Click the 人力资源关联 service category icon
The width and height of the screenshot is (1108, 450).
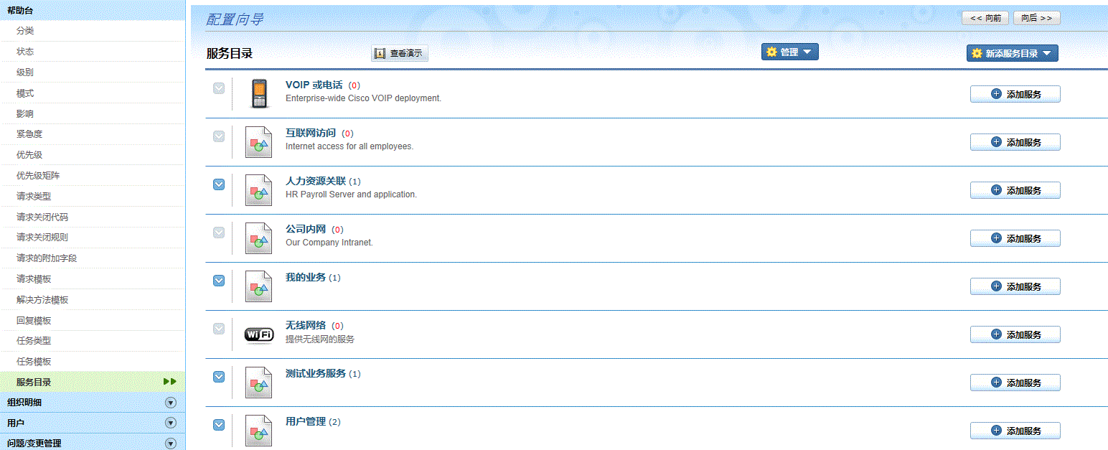(258, 190)
